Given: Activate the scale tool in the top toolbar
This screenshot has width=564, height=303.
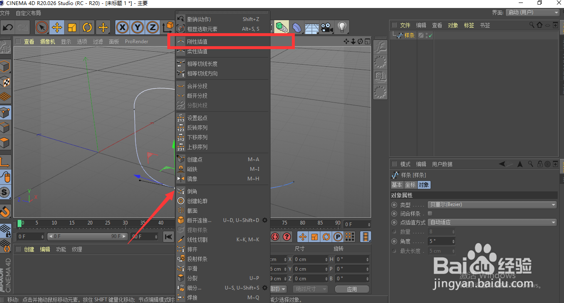Looking at the screenshot, I should pos(72,28).
